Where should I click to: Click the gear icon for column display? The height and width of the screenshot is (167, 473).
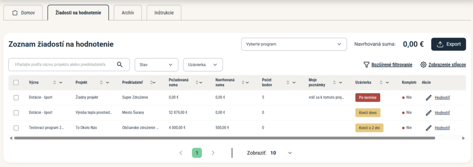pyautogui.click(x=423, y=65)
